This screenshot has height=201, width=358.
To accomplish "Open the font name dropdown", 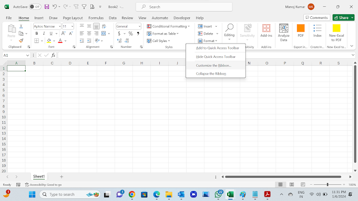I will pos(59,26).
